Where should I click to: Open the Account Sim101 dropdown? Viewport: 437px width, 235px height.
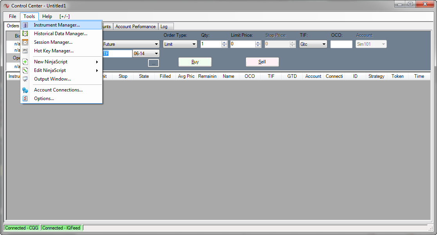(371, 44)
